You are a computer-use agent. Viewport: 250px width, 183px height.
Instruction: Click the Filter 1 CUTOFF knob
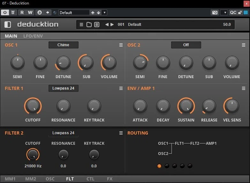33,106
